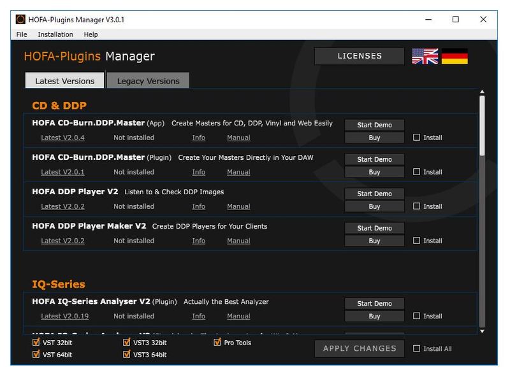Screen dimensions: 510x377
Task: Start Demo for HOFA DDP Player V2
Action: click(x=374, y=194)
